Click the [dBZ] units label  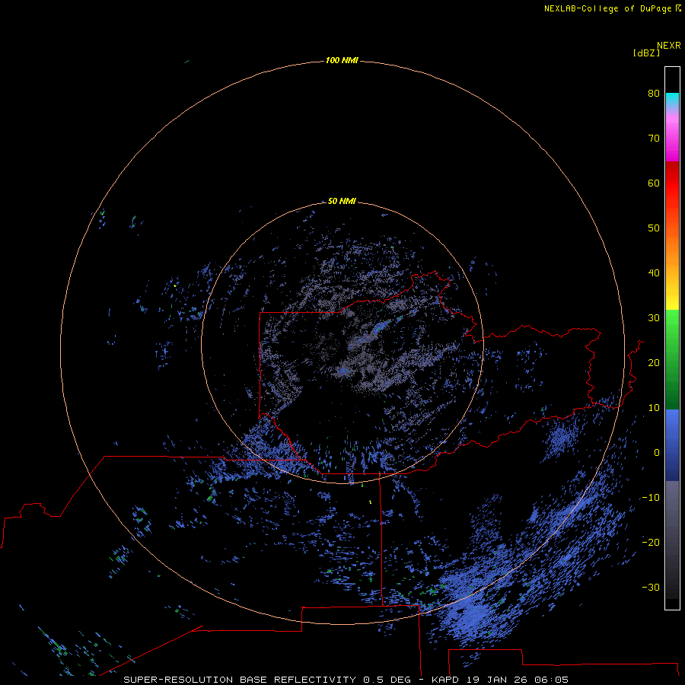coord(646,53)
